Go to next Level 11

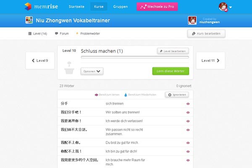point(210,60)
